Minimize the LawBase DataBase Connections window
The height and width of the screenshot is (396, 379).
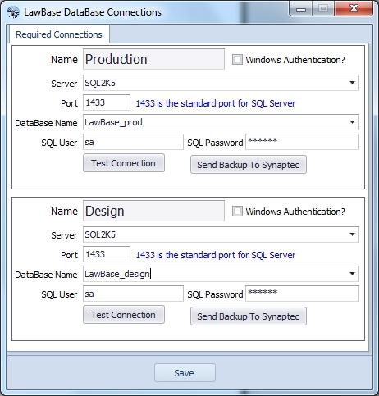(301, 10)
